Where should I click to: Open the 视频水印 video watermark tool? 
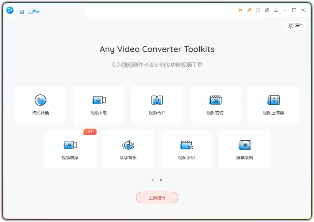click(x=186, y=149)
